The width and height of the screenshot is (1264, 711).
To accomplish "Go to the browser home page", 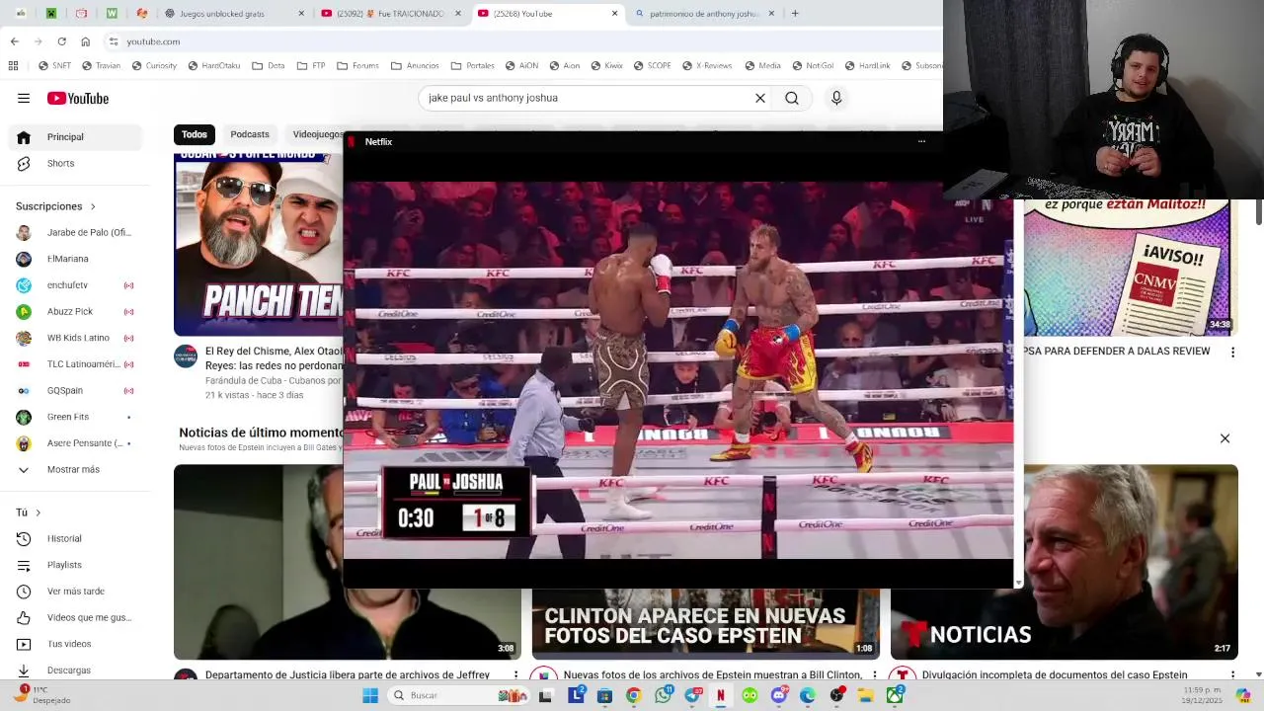I will click(x=85, y=41).
